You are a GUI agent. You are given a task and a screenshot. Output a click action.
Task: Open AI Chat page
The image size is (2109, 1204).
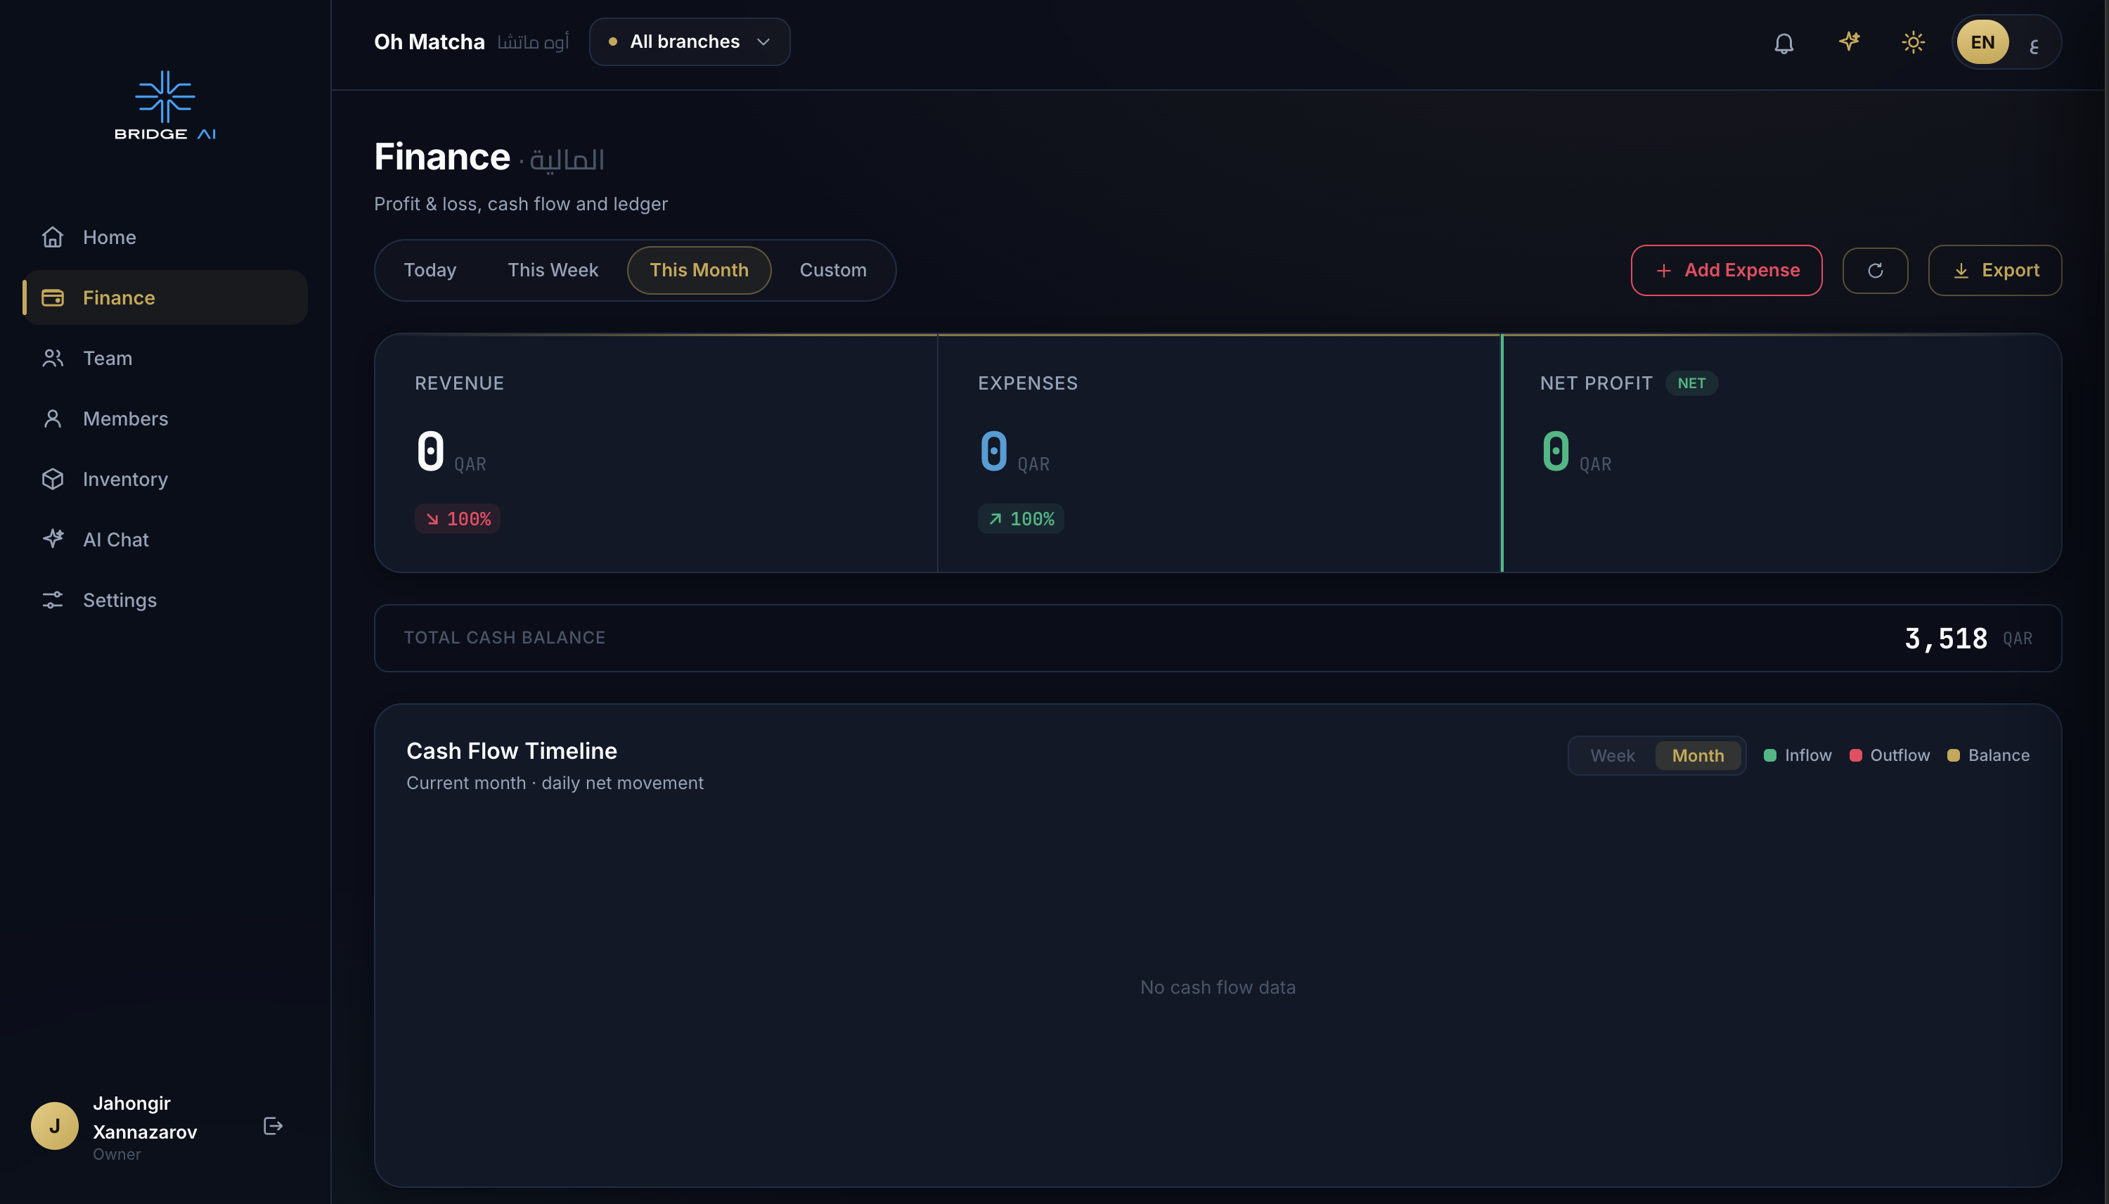pyautogui.click(x=165, y=539)
